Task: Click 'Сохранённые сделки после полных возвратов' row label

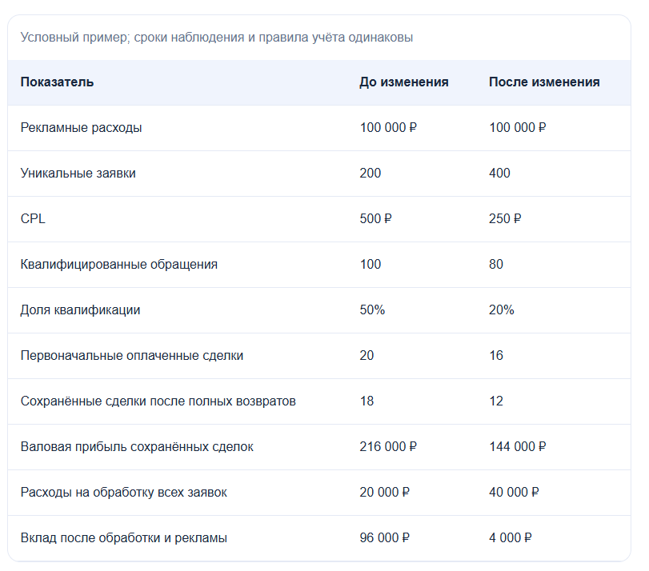Action: click(x=158, y=401)
